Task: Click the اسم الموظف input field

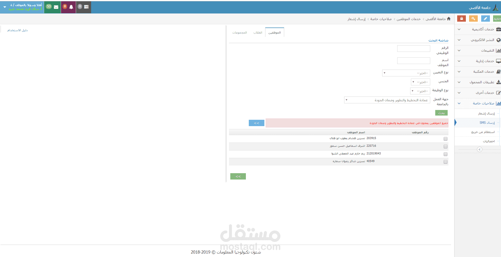Action: (x=414, y=61)
